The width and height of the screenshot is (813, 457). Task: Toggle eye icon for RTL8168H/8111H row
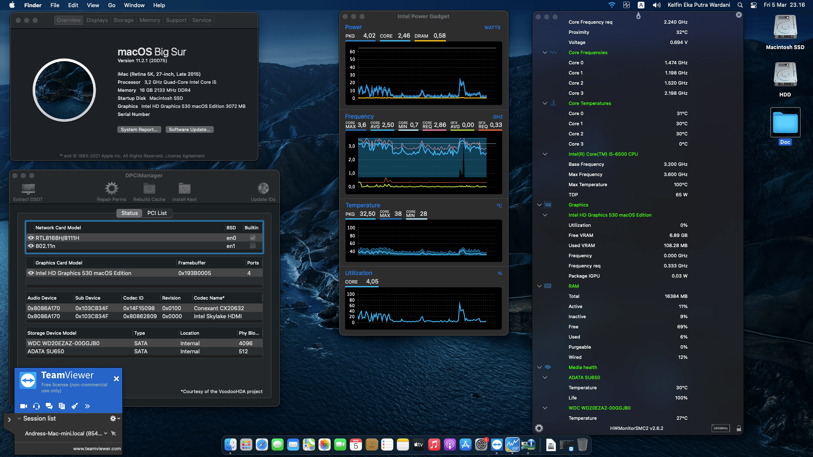(31, 238)
